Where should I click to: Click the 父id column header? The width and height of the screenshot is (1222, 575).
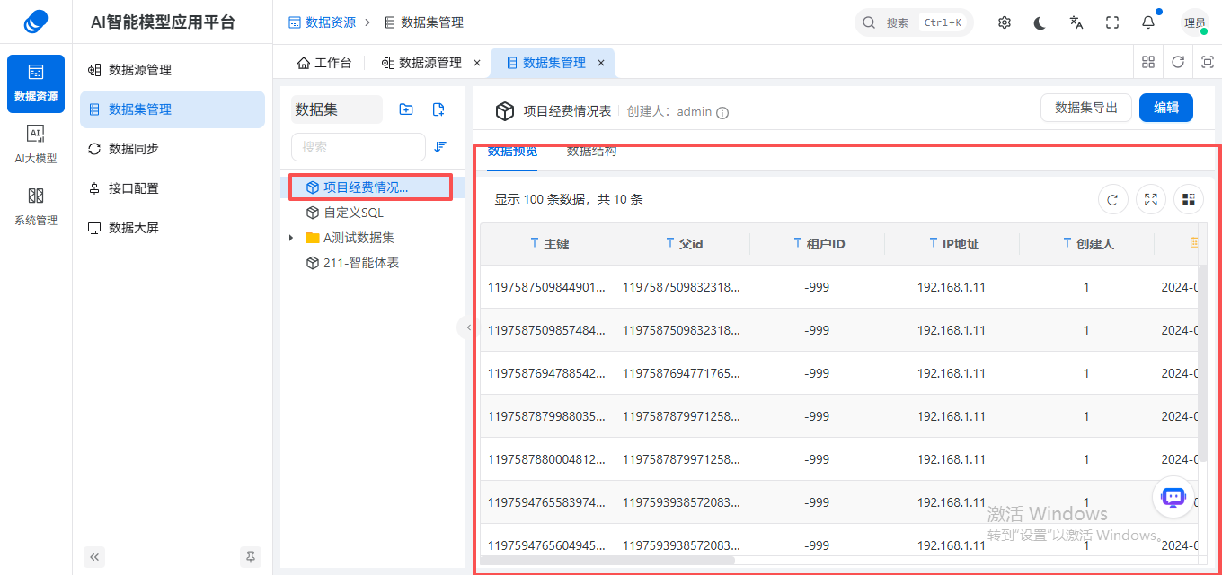pos(682,244)
